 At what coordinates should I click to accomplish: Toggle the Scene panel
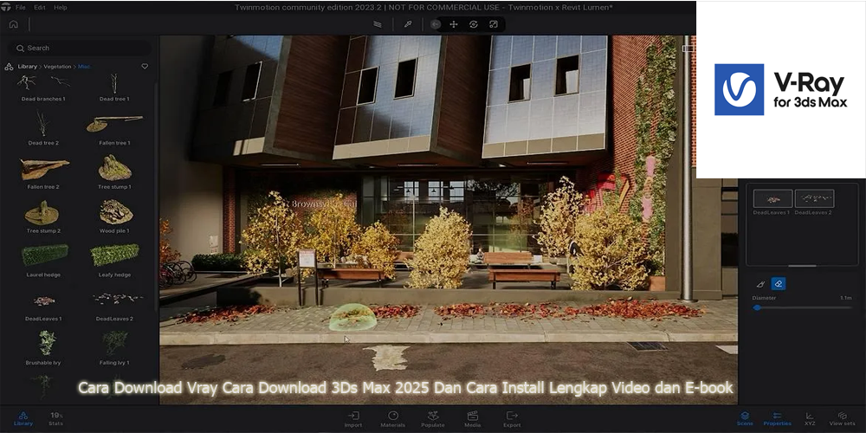[745, 418]
